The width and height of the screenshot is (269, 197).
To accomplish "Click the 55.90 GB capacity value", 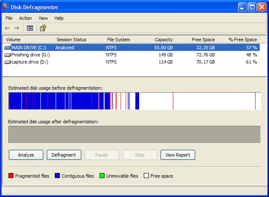I will tap(163, 48).
